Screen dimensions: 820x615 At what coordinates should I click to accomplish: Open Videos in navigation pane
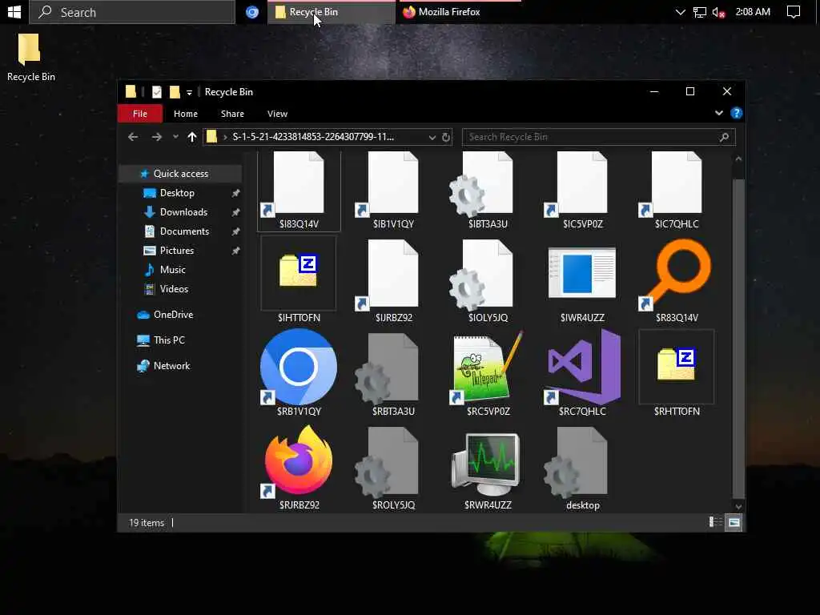(x=174, y=289)
